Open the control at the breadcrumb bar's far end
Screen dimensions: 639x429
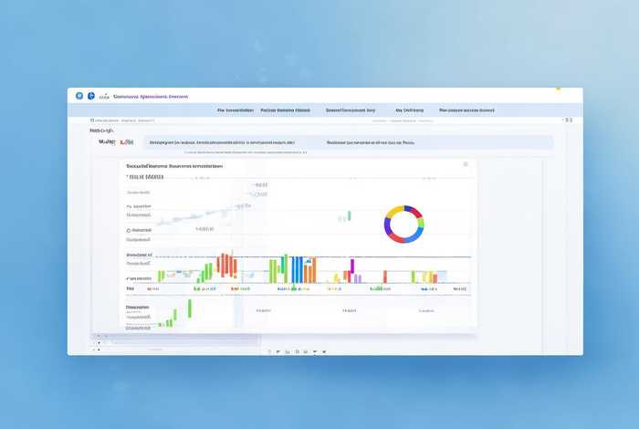[x=568, y=120]
